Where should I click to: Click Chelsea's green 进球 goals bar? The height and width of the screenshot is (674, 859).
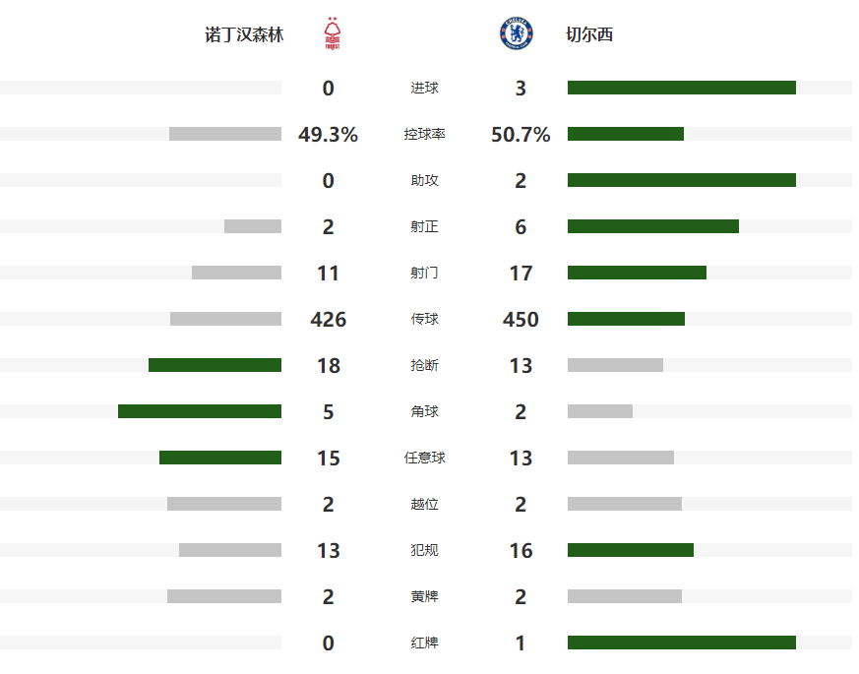(681, 88)
